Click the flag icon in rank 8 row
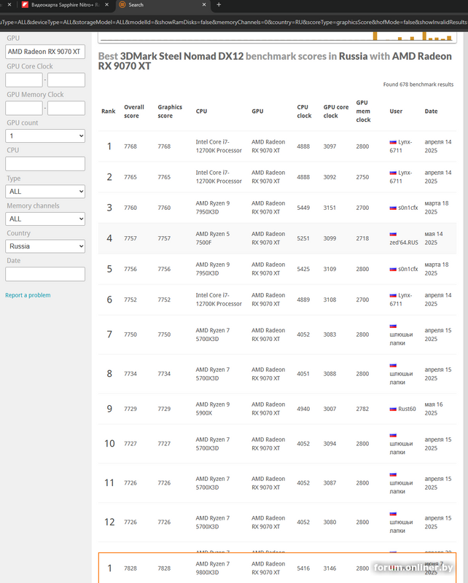Image resolution: width=468 pixels, height=583 pixels. click(x=393, y=366)
